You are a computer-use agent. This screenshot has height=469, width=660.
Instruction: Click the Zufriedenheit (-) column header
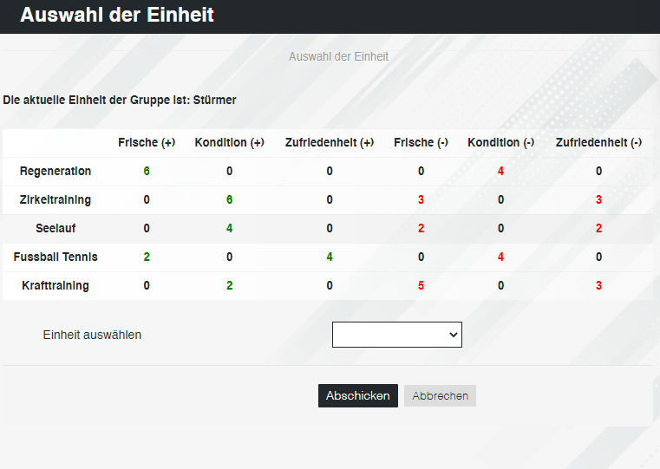coord(598,142)
